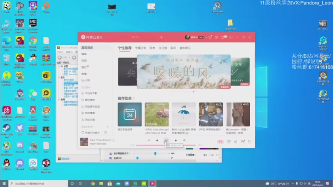Open Chrome from the taskbar
The width and height of the screenshot is (333, 187).
point(93,184)
